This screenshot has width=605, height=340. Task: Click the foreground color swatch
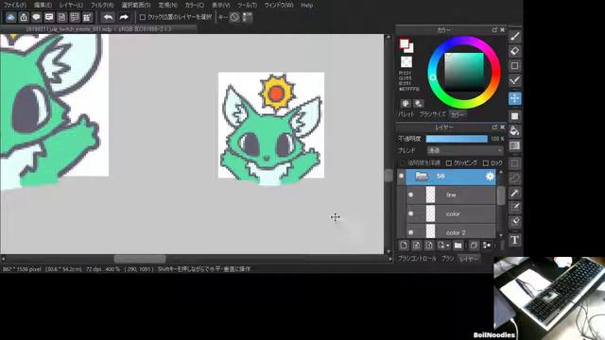coord(404,43)
